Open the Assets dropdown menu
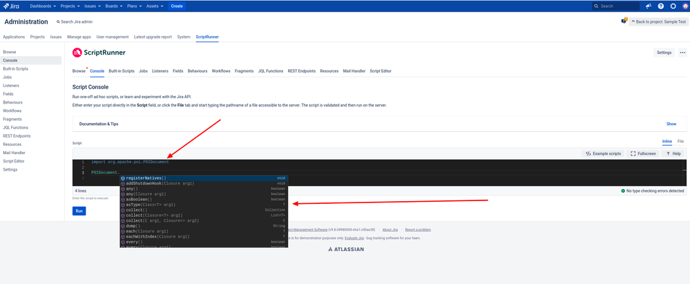The height and width of the screenshot is (284, 690). tap(155, 6)
